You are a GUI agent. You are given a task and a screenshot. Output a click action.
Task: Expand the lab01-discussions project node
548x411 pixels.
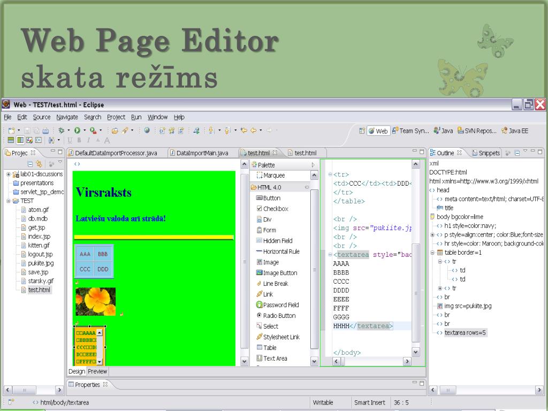click(x=9, y=174)
